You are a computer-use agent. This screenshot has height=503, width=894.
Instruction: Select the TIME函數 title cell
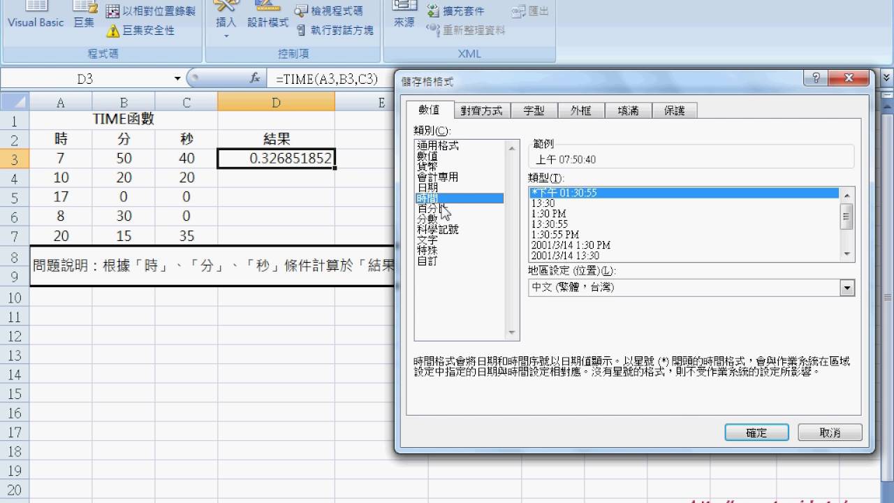click(124, 119)
